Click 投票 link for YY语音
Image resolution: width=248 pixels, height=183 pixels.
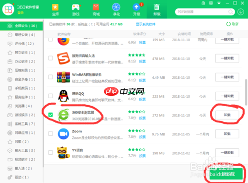(x=142, y=156)
